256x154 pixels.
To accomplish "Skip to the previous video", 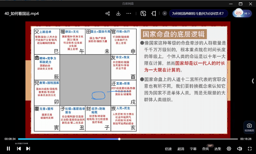I will [19, 148].
